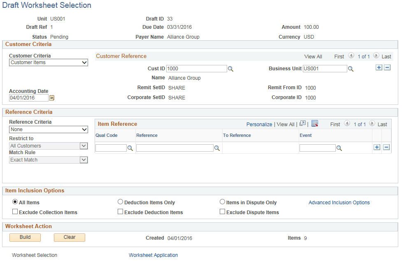Screen dimensions: 402x261
Task: Select the Deduction Items Only option
Action: (x=120, y=202)
